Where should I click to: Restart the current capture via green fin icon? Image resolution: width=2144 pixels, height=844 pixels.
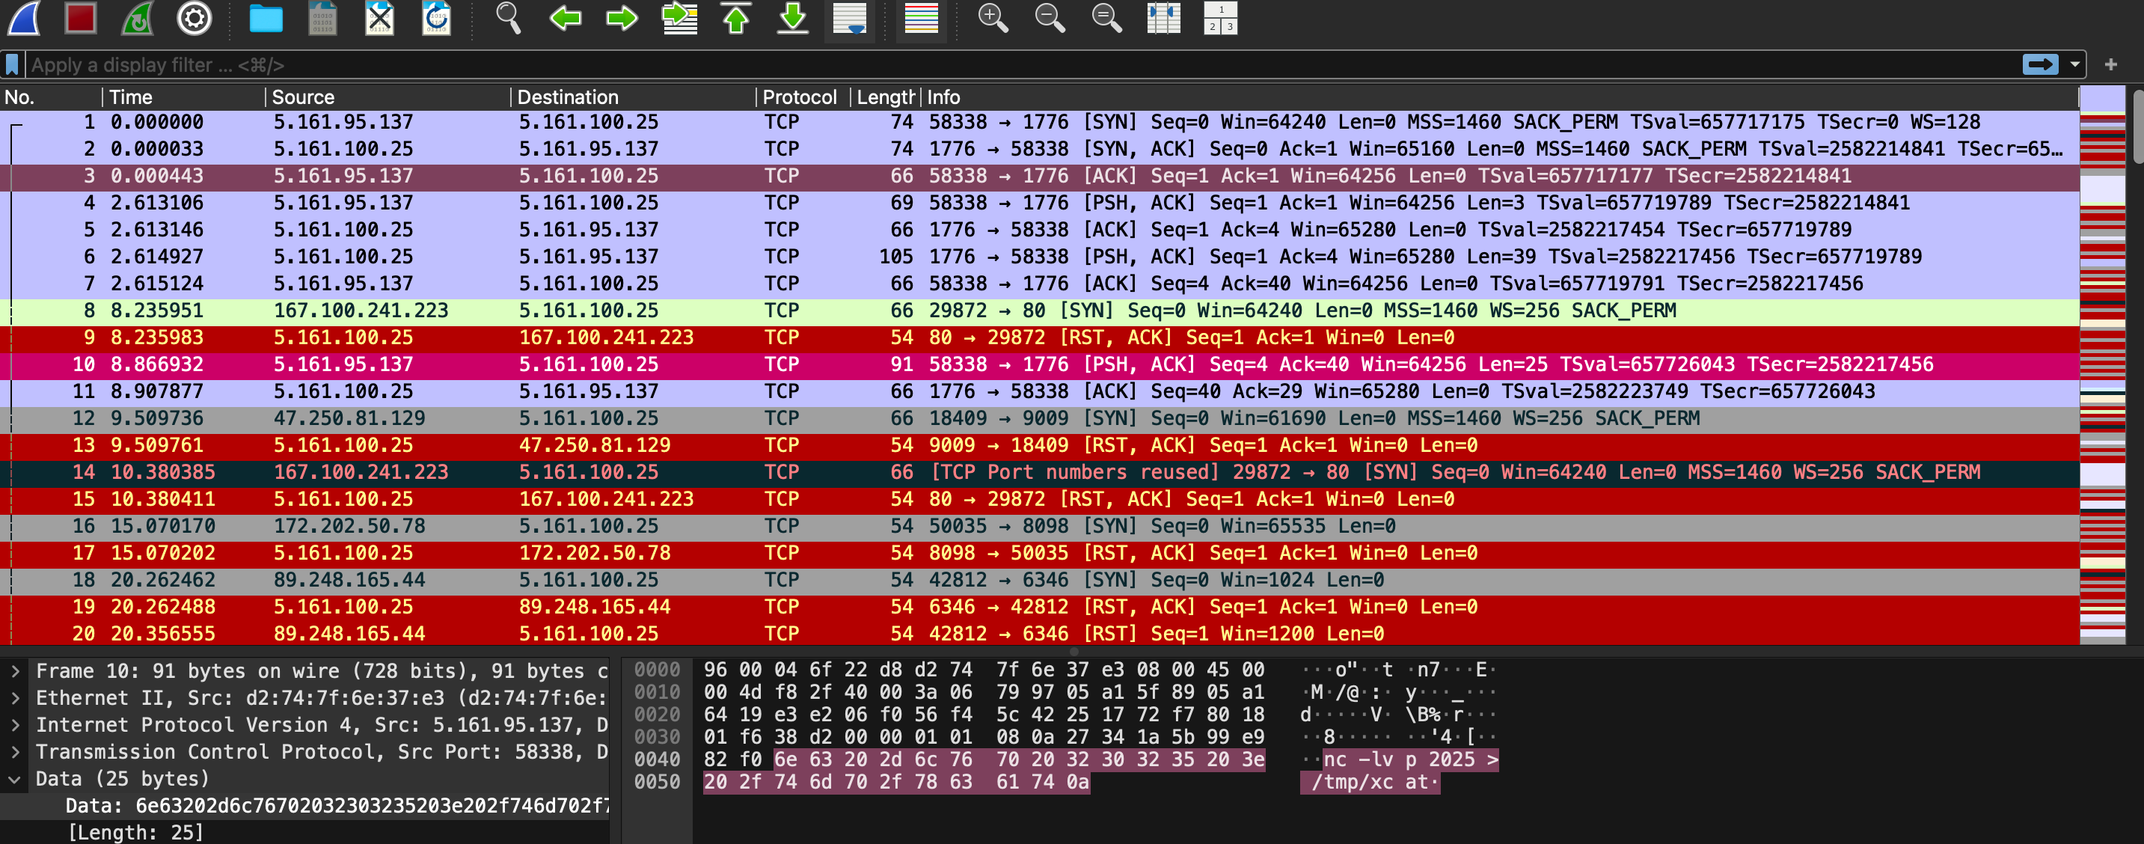(138, 17)
